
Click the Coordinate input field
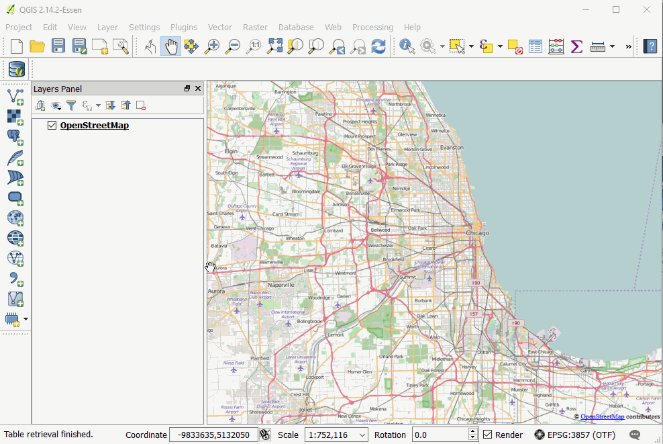tap(213, 435)
